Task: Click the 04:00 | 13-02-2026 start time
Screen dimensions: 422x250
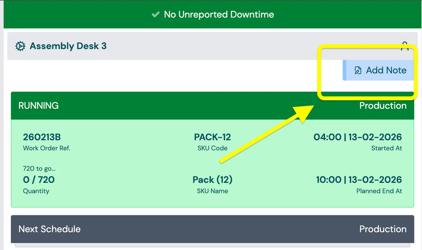Action: click(x=357, y=137)
